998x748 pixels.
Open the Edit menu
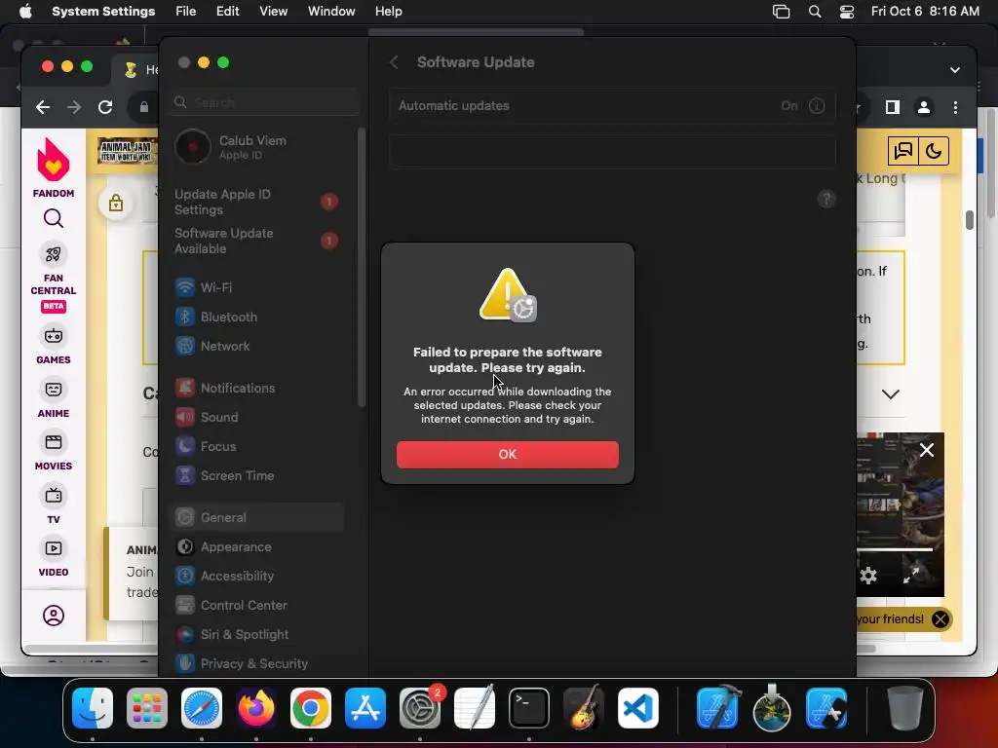click(x=227, y=12)
